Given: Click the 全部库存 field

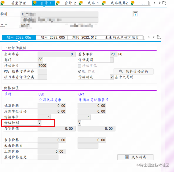Looking at the screenshot, I should (x=57, y=54).
